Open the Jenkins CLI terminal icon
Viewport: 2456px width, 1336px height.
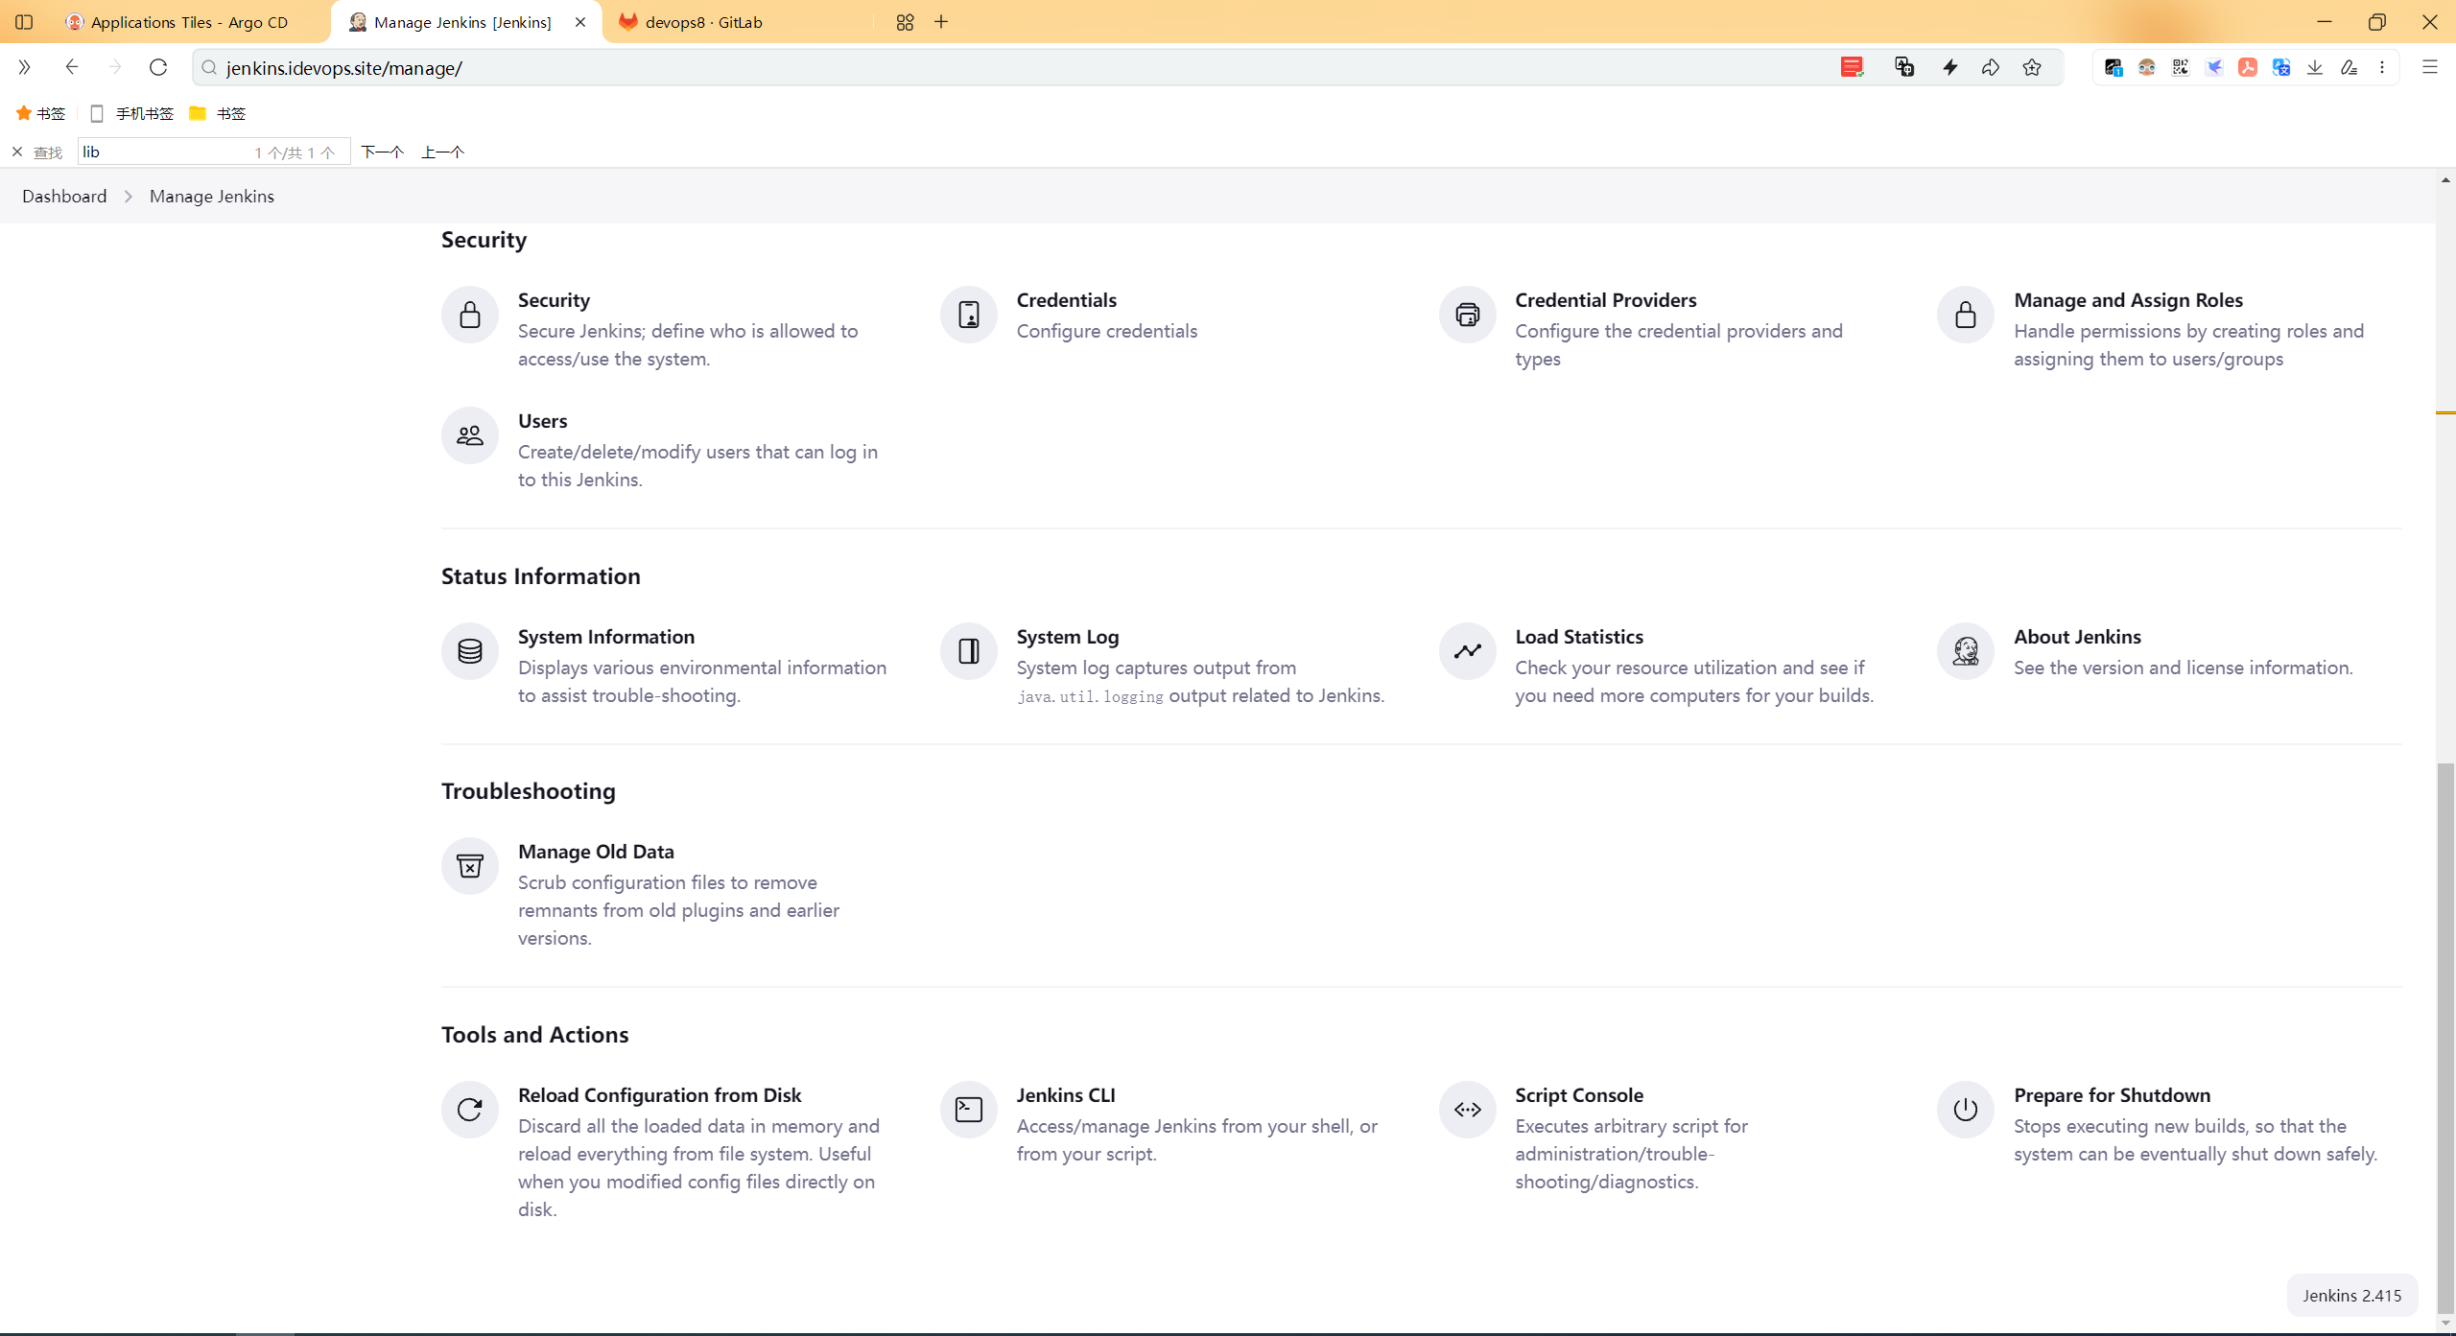[x=968, y=1110]
